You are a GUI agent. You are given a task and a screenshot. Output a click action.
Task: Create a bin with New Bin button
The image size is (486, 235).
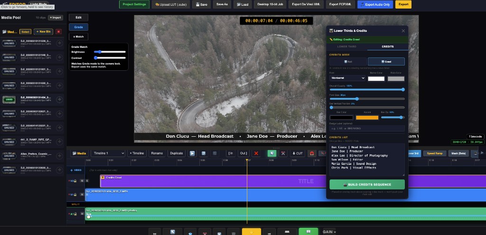43,32
